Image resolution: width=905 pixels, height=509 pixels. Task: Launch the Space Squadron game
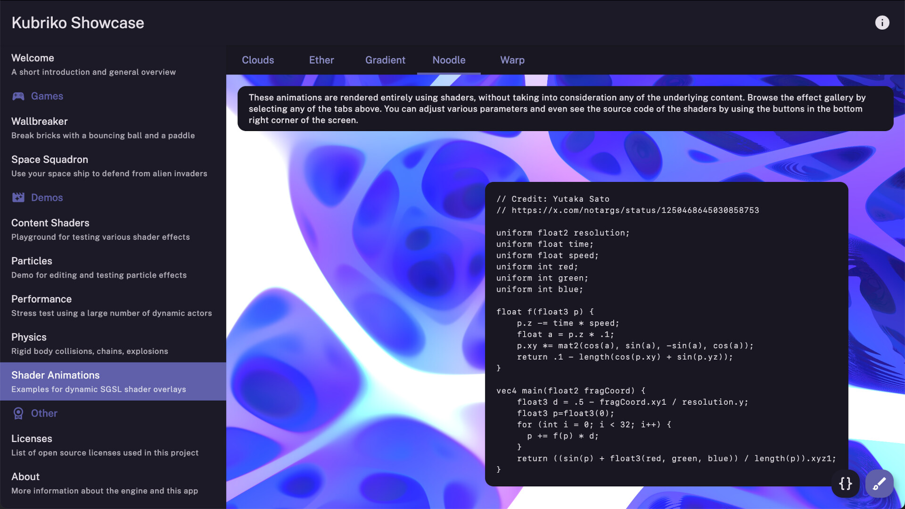(x=113, y=166)
